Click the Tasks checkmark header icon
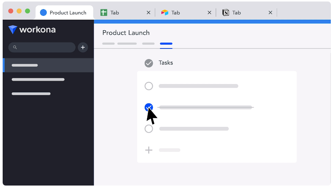The image size is (335, 195). point(149,63)
